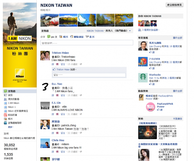Open Triston Hsiao's profile name link
Screen dimensions: 194x161
(60, 53)
